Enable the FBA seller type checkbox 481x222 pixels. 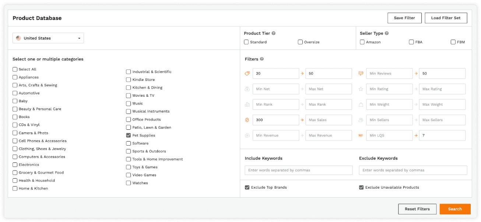pos(411,42)
